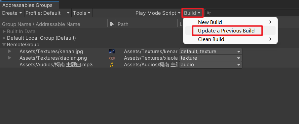Collapse the RemoteGroup tree item

[x=4, y=45]
